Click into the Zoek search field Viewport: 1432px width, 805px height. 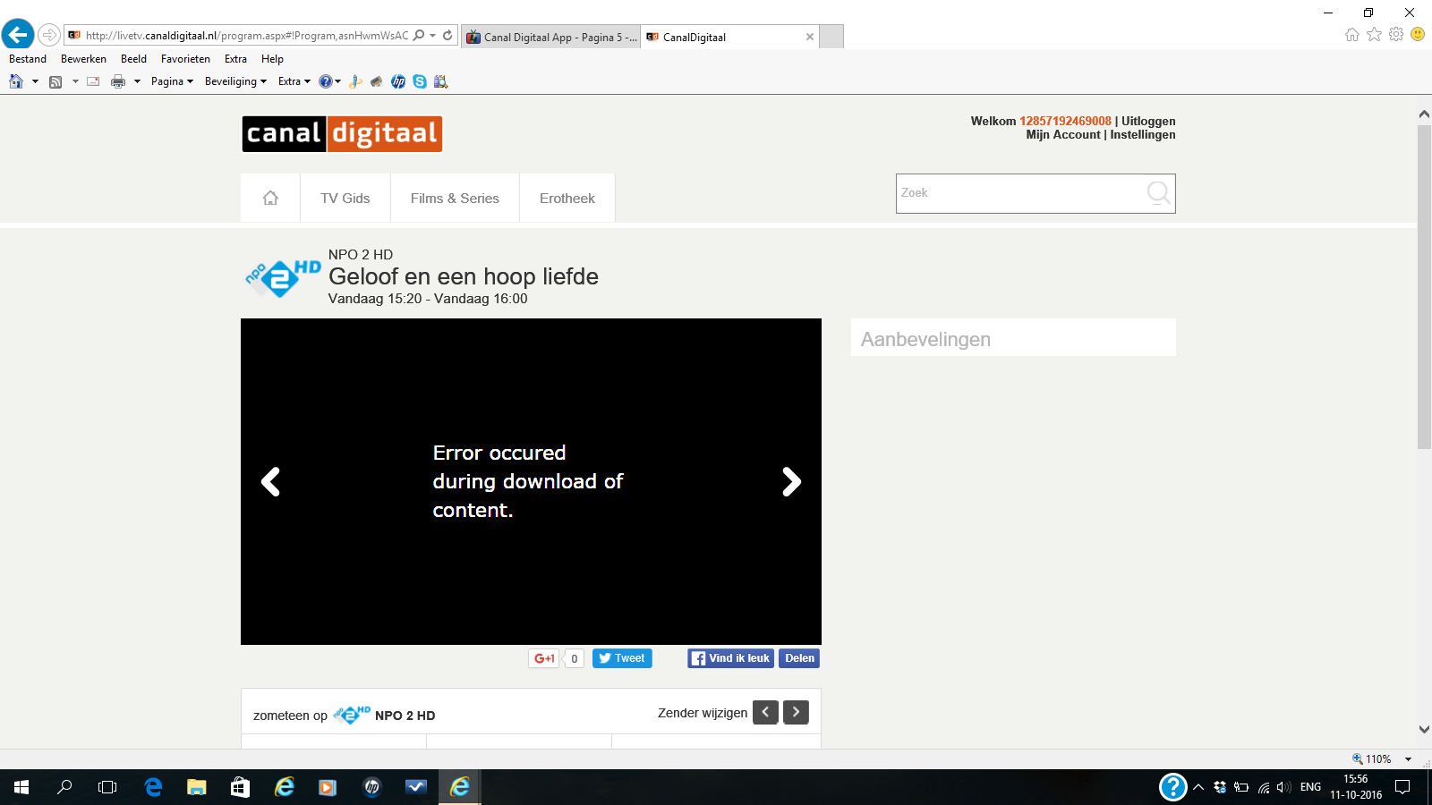(1020, 193)
